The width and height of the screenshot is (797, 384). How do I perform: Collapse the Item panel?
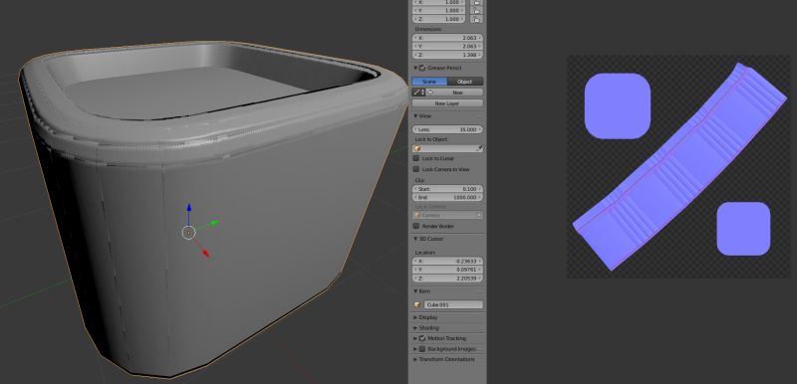point(415,291)
